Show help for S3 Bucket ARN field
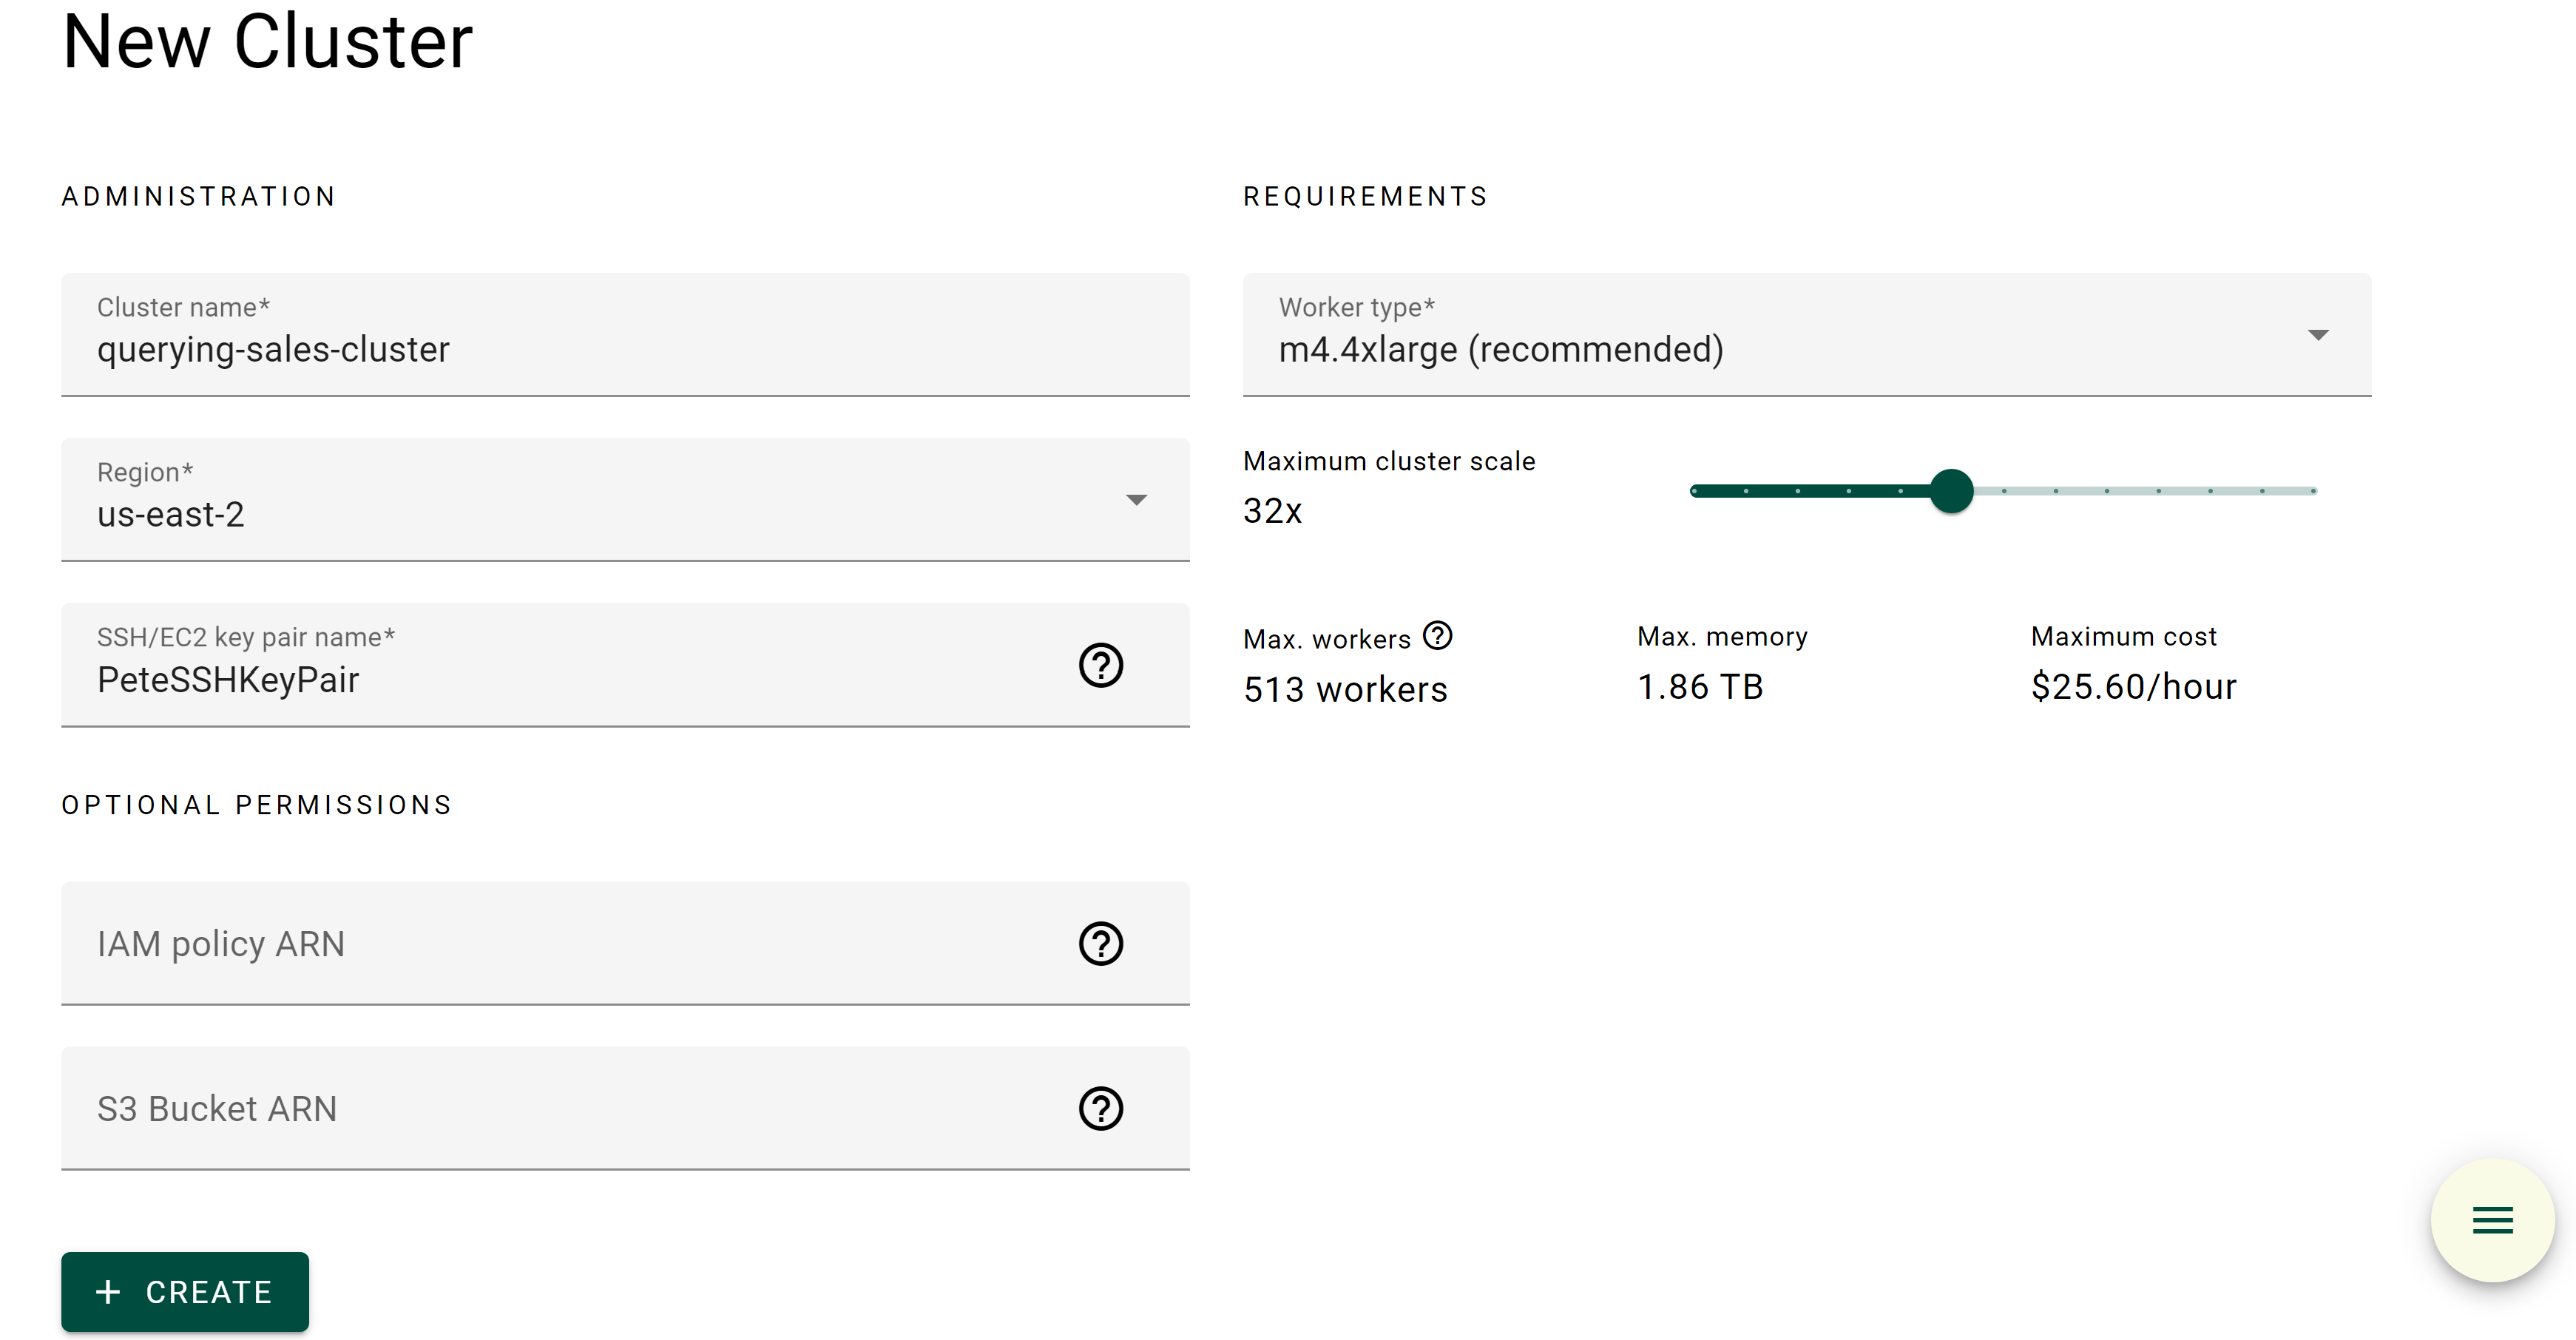 tap(1100, 1108)
